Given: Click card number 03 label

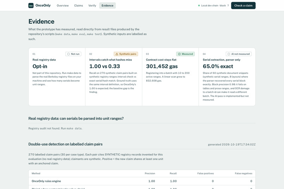Looking at the screenshot, I should [147, 54].
